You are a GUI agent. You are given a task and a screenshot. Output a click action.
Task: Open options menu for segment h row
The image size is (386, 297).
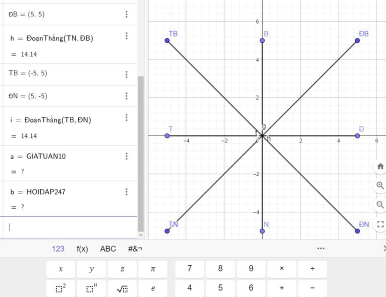(127, 36)
